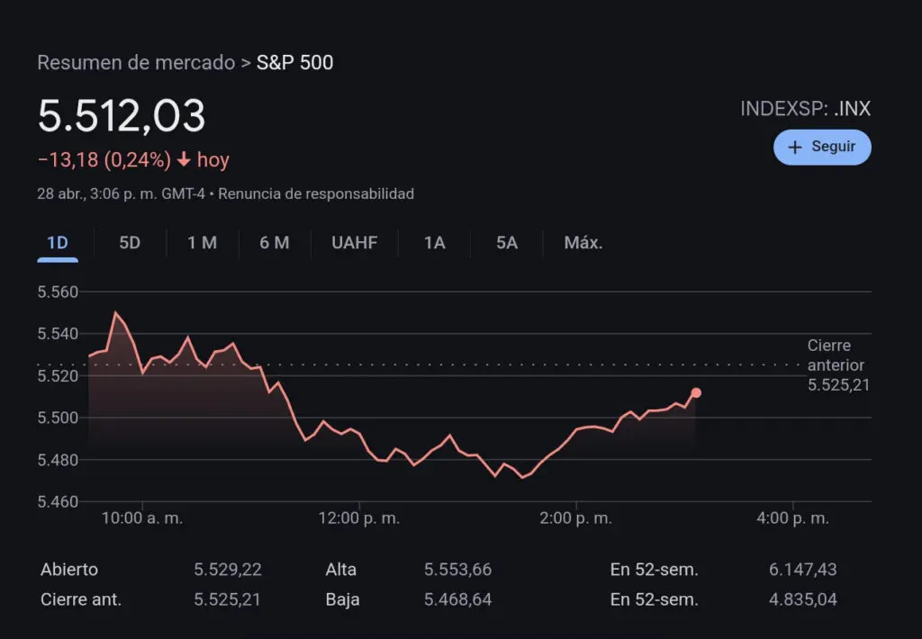Viewport: 922px width, 639px height.
Task: Open the Resumen de mercado breadcrumb link
Action: 136,62
